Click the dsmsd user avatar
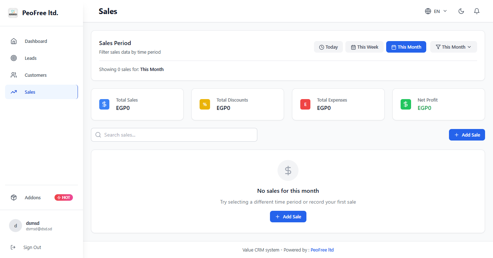 16,226
